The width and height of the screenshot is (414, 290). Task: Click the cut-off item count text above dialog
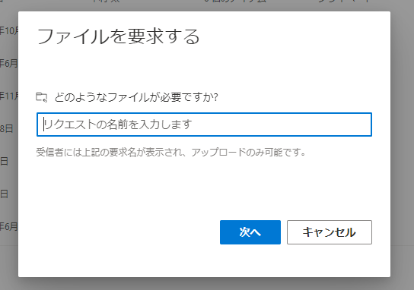click(235, 2)
